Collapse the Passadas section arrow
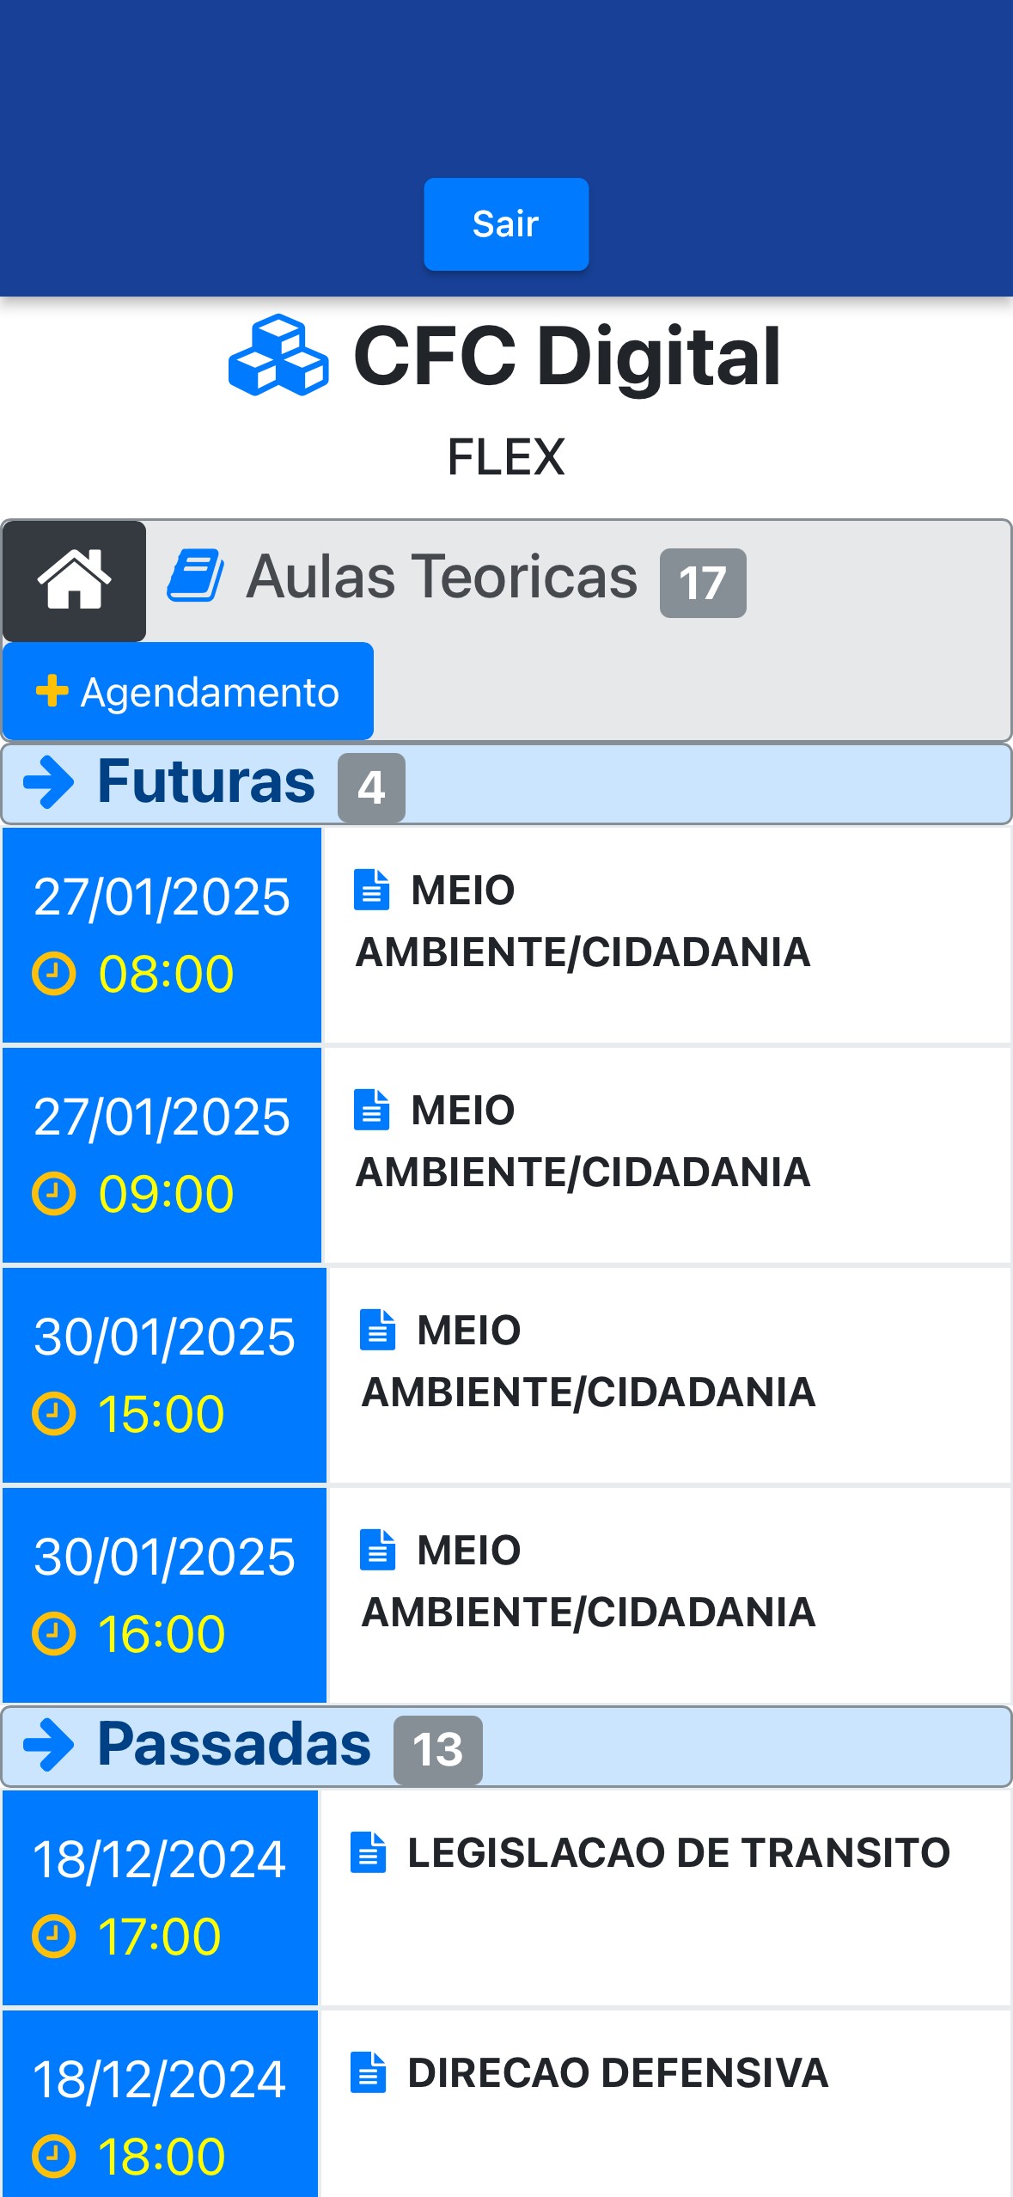This screenshot has height=2197, width=1013. tap(49, 1745)
